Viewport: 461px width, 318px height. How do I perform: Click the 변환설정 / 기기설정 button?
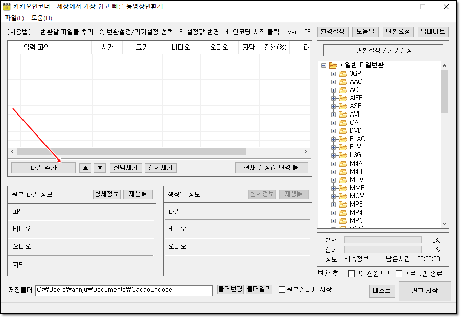point(383,50)
